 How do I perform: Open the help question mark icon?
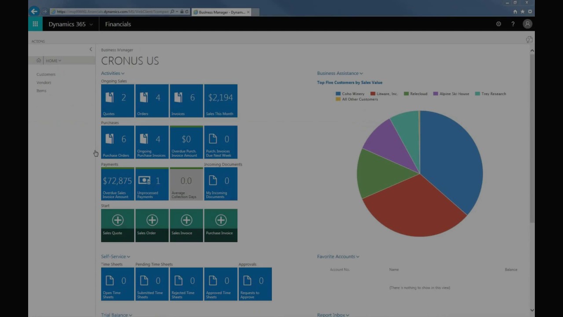click(513, 24)
